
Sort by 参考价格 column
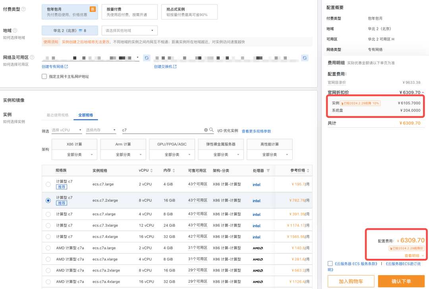pyautogui.click(x=308, y=171)
